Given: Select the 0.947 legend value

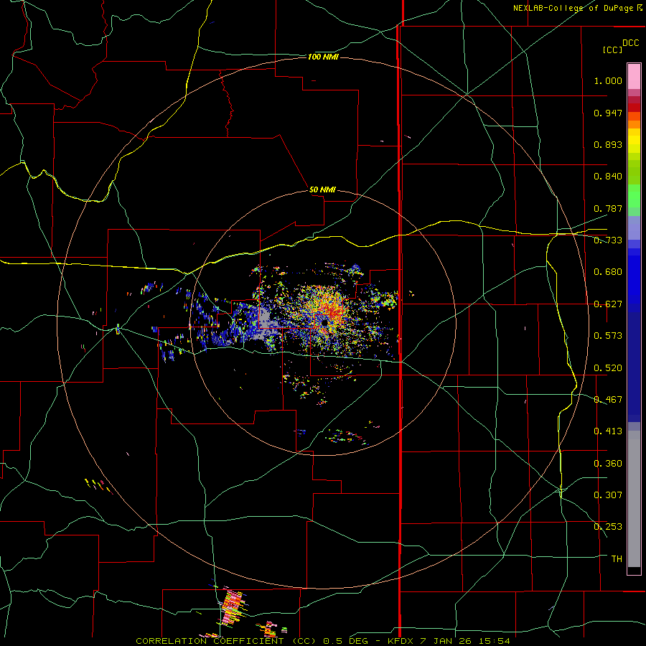Looking at the screenshot, I should point(608,113).
